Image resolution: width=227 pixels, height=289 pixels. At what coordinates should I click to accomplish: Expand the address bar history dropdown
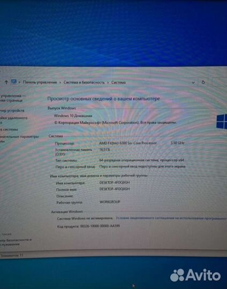pos(193,82)
